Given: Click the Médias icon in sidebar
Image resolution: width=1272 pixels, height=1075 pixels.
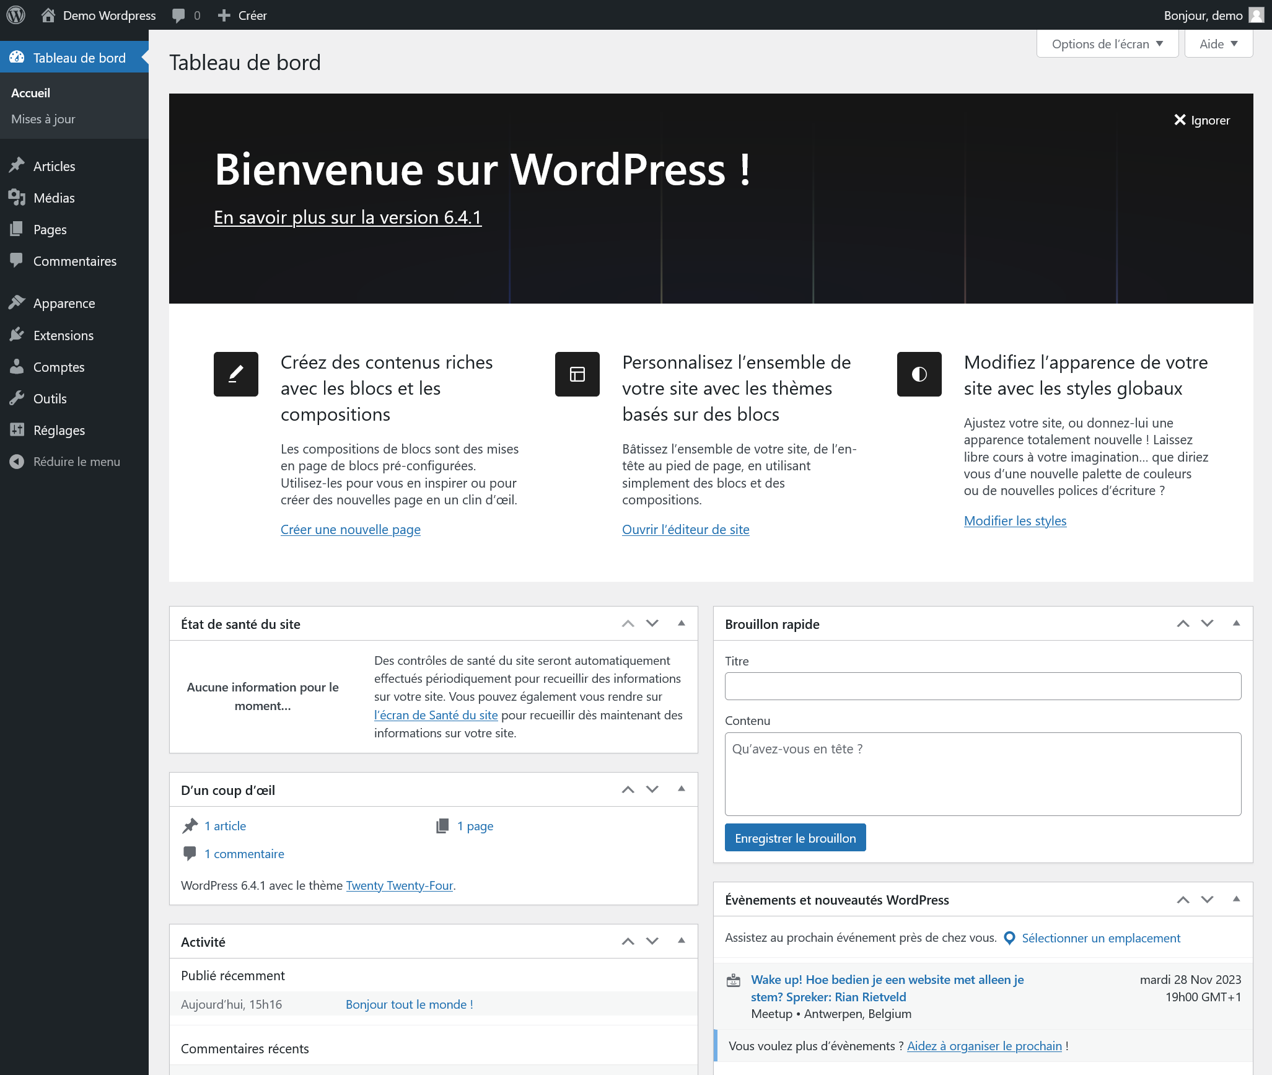Looking at the screenshot, I should coord(17,197).
